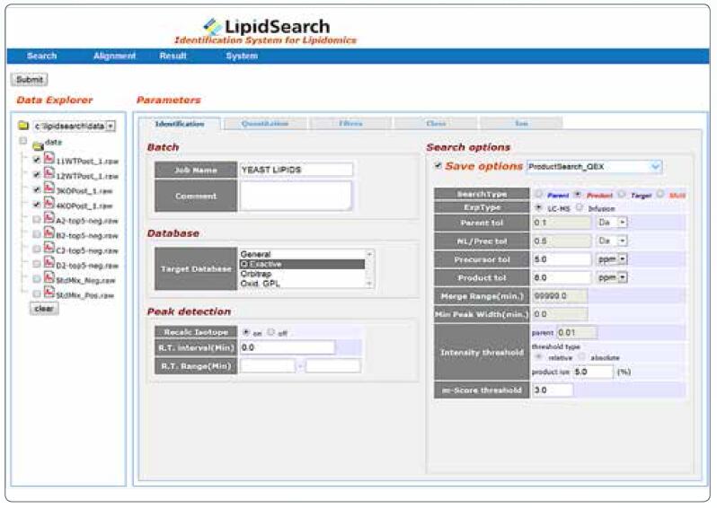This screenshot has width=717, height=508.
Task: Open the System menu
Action: (242, 56)
